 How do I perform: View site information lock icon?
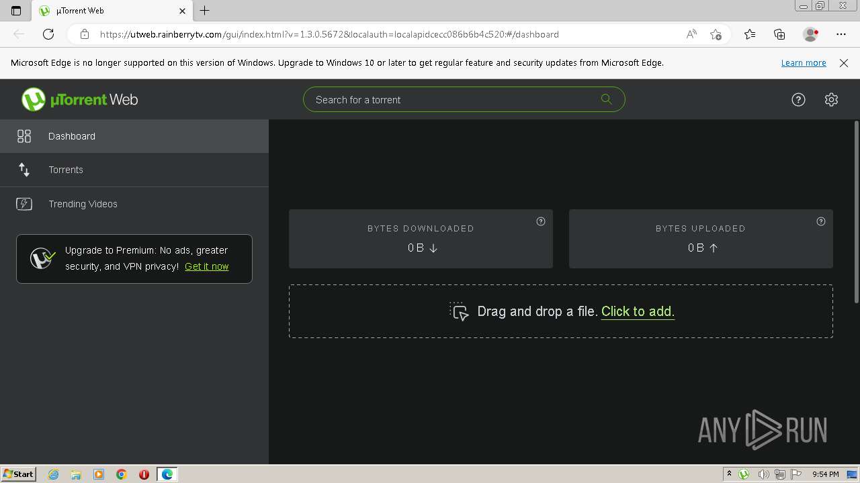pyautogui.click(x=84, y=34)
